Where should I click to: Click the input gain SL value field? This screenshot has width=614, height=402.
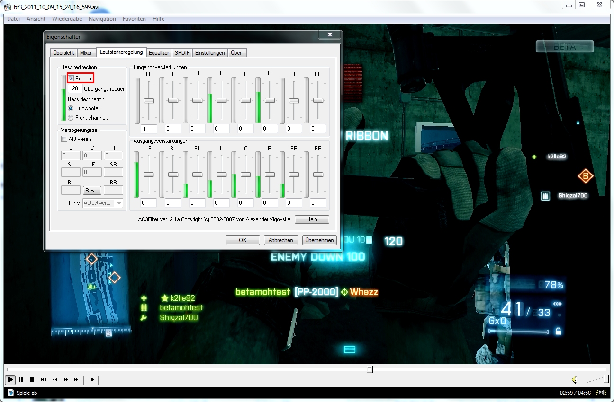[197, 129]
